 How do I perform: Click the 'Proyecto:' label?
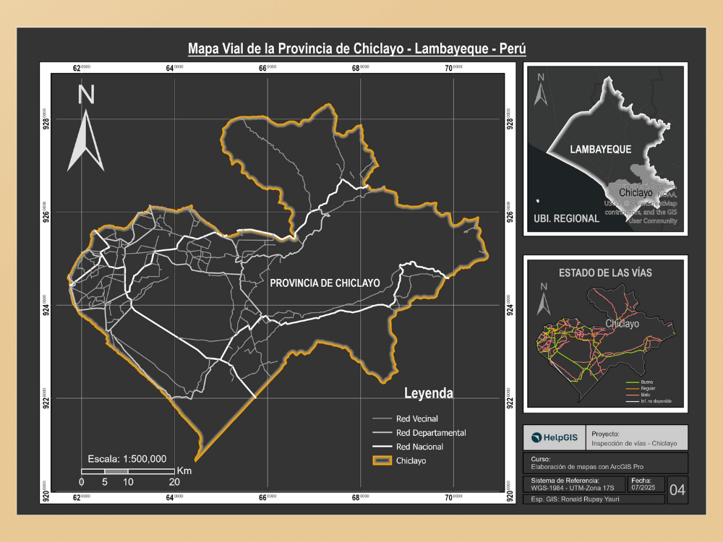(605, 434)
